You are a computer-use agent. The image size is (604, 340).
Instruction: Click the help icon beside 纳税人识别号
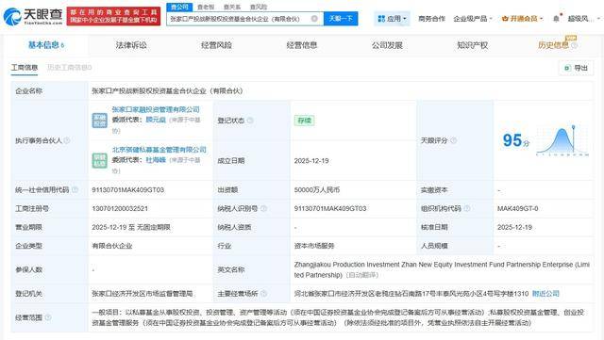click(x=264, y=208)
